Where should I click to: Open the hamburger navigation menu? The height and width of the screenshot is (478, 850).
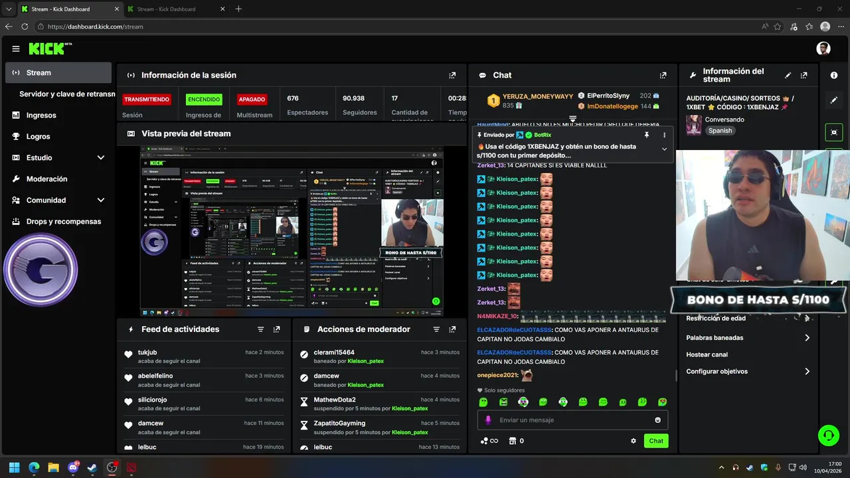16,48
